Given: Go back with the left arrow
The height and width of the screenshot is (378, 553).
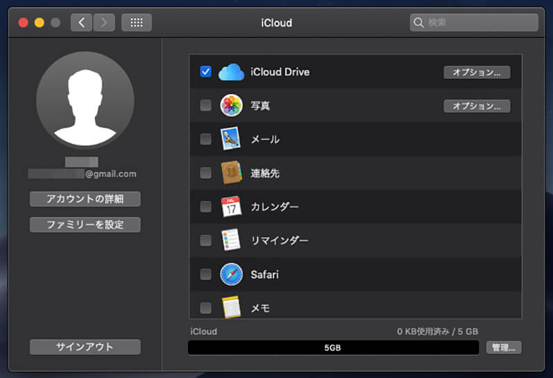Looking at the screenshot, I should point(82,23).
